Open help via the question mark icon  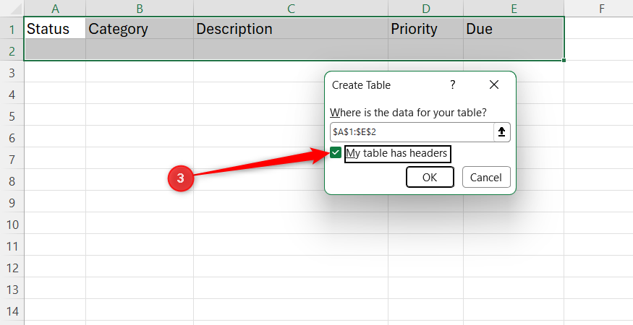point(453,84)
